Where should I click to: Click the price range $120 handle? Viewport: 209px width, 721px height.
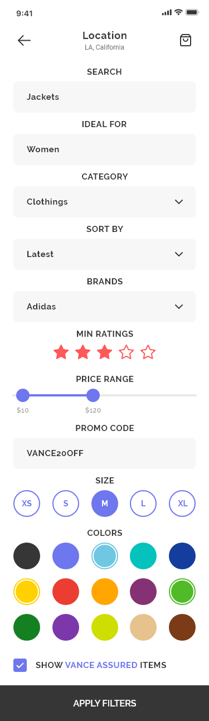[93, 395]
